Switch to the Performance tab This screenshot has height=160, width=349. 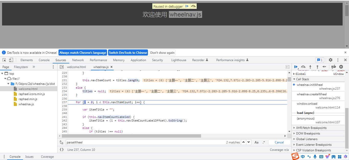point(98,60)
